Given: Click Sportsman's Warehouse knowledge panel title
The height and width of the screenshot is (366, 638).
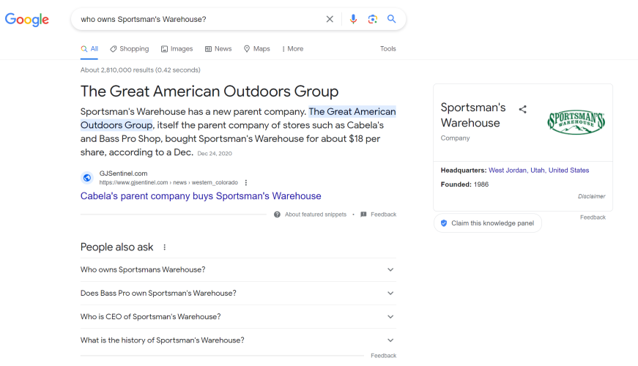Looking at the screenshot, I should tap(473, 115).
